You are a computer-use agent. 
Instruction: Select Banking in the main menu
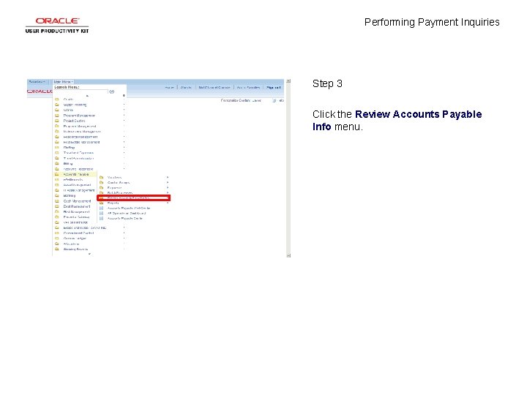coord(70,195)
